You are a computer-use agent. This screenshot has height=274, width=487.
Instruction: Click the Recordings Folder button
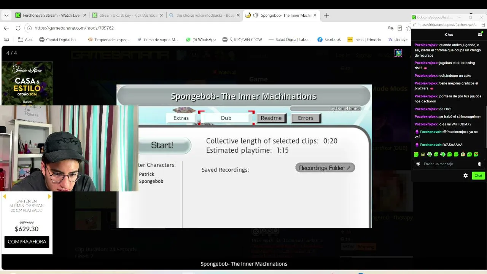coord(325,168)
